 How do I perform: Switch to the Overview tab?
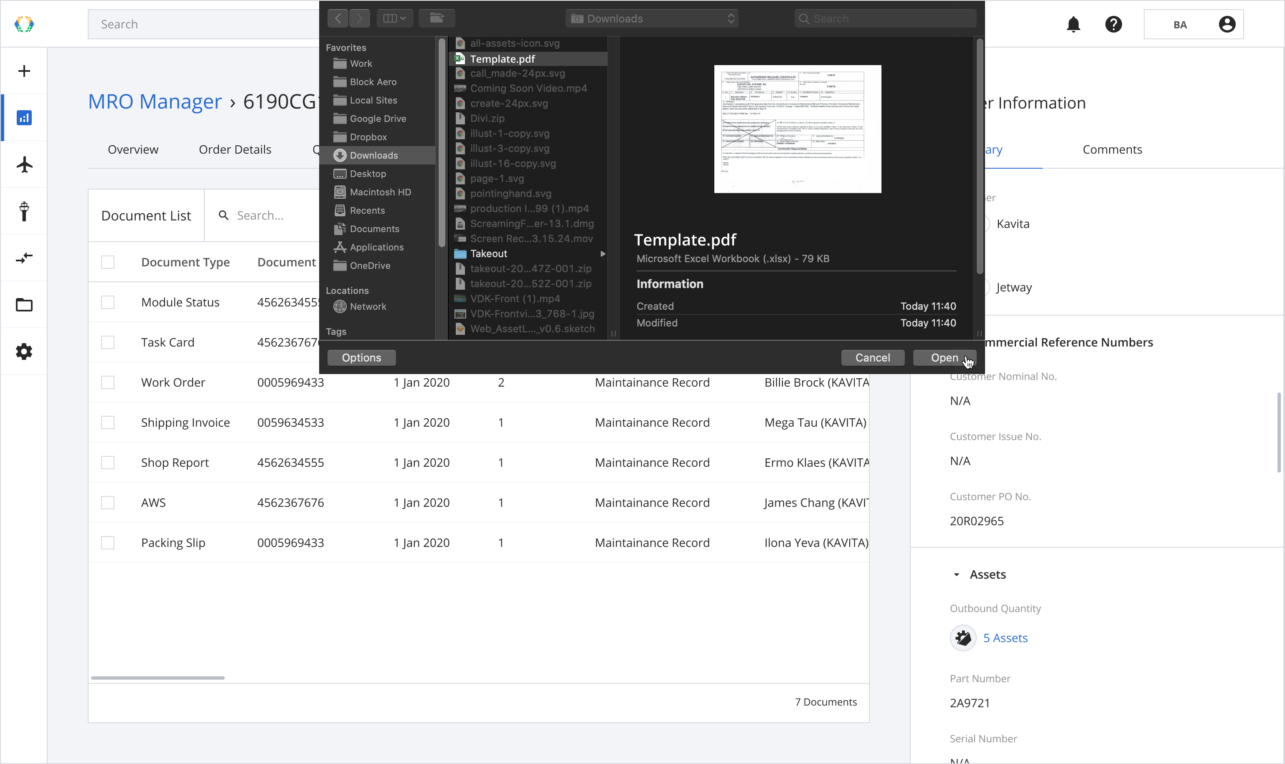[133, 149]
